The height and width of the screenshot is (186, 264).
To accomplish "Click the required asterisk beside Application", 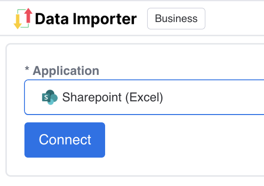I will click(x=27, y=69).
